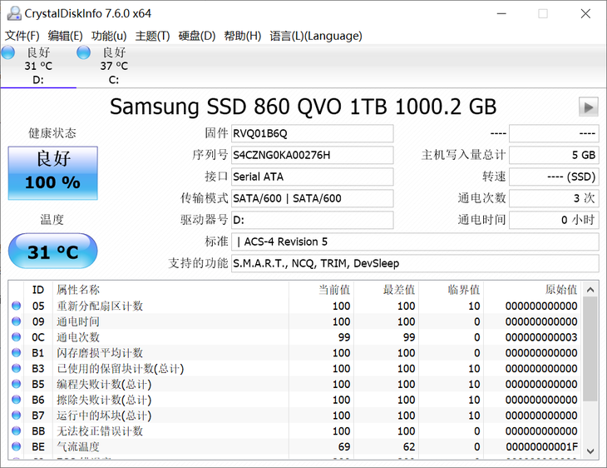Open the 文件(F) menu

[22, 36]
